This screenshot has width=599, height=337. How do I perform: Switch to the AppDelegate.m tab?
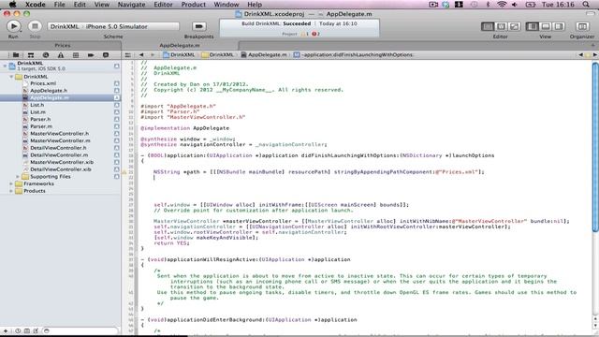click(x=180, y=46)
